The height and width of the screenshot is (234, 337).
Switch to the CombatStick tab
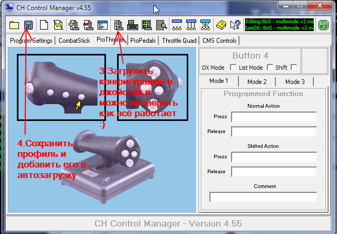pyautogui.click(x=74, y=41)
